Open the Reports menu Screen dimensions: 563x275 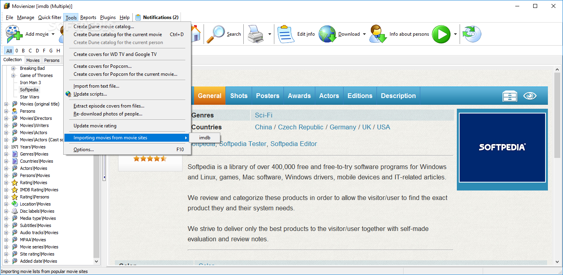click(x=88, y=17)
